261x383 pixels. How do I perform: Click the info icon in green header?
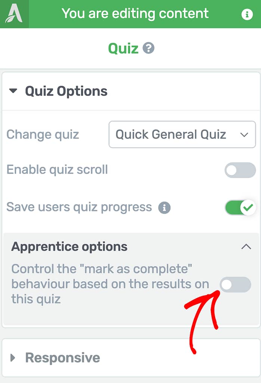pyautogui.click(x=247, y=14)
